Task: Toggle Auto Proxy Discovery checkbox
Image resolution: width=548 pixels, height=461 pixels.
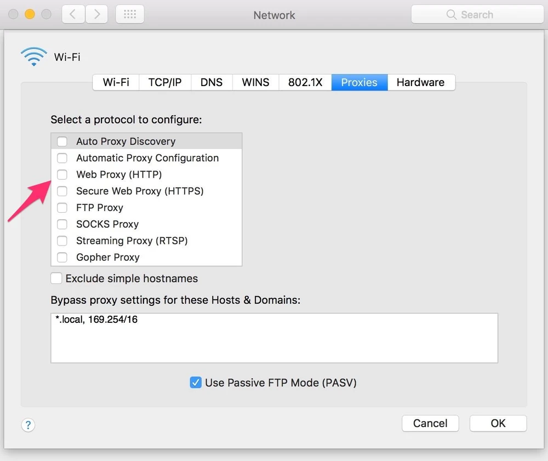Action: 62,141
